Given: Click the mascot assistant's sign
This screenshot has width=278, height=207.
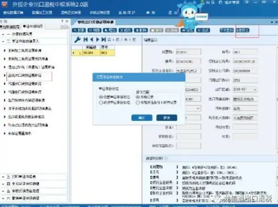Looking at the screenshot, I should 201,17.
